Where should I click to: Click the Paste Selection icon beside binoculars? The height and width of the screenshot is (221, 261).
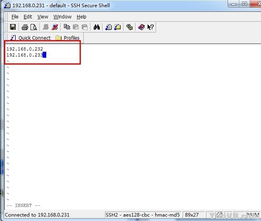click(x=85, y=27)
